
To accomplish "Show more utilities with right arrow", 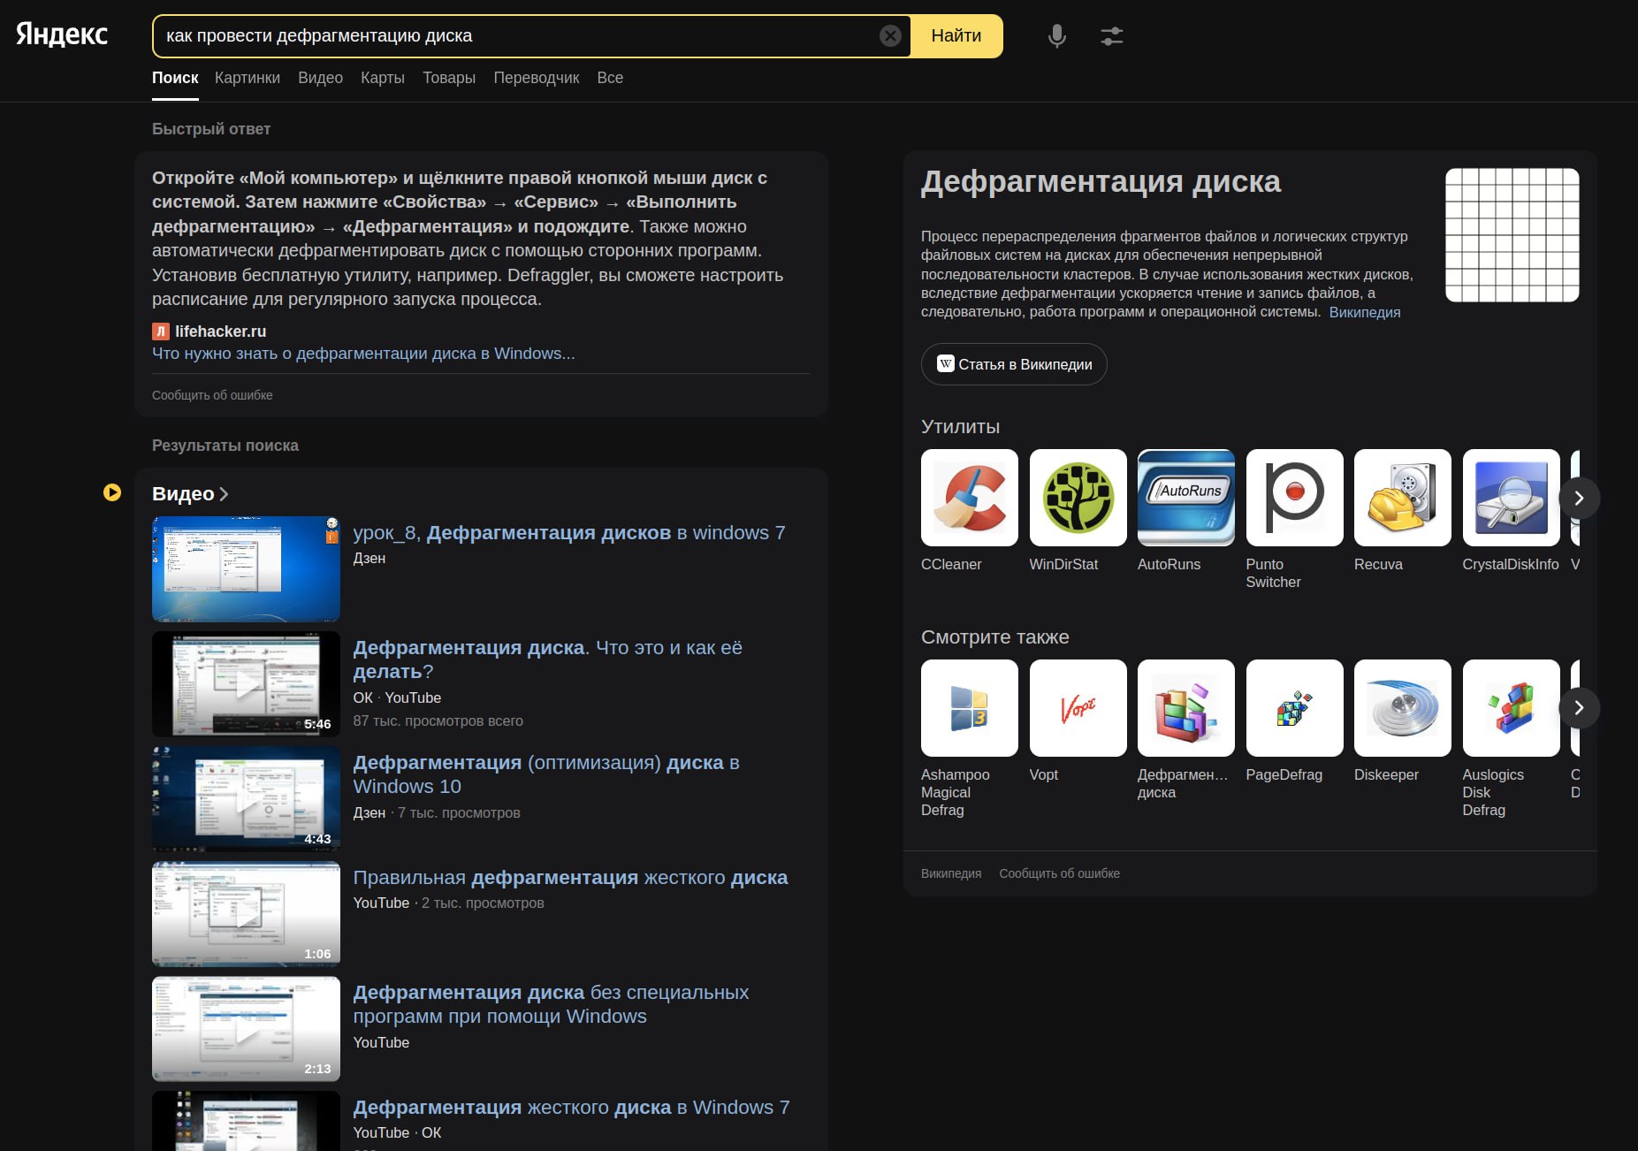I will pos(1579,499).
